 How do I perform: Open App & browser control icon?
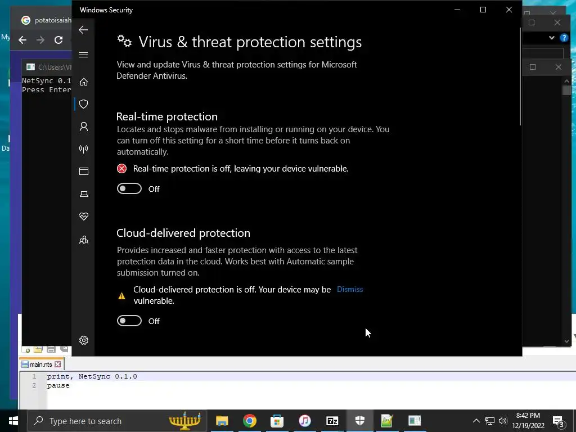click(84, 171)
